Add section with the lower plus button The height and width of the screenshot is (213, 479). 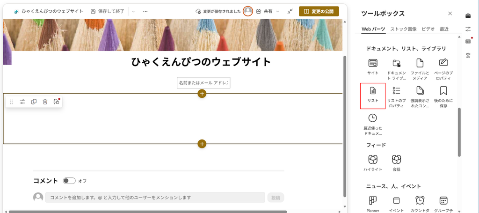(x=202, y=144)
